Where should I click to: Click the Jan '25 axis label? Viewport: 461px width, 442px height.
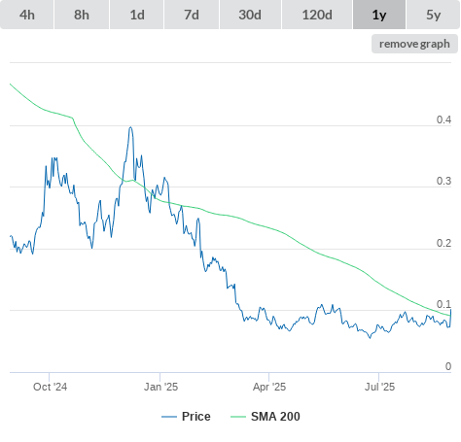pyautogui.click(x=160, y=387)
